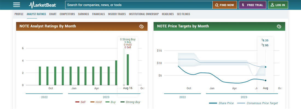Start a FREE TRIAL
This screenshot has height=109, width=301.
point(253,5)
